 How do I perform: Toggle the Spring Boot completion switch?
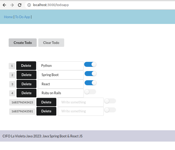tap(91, 74)
